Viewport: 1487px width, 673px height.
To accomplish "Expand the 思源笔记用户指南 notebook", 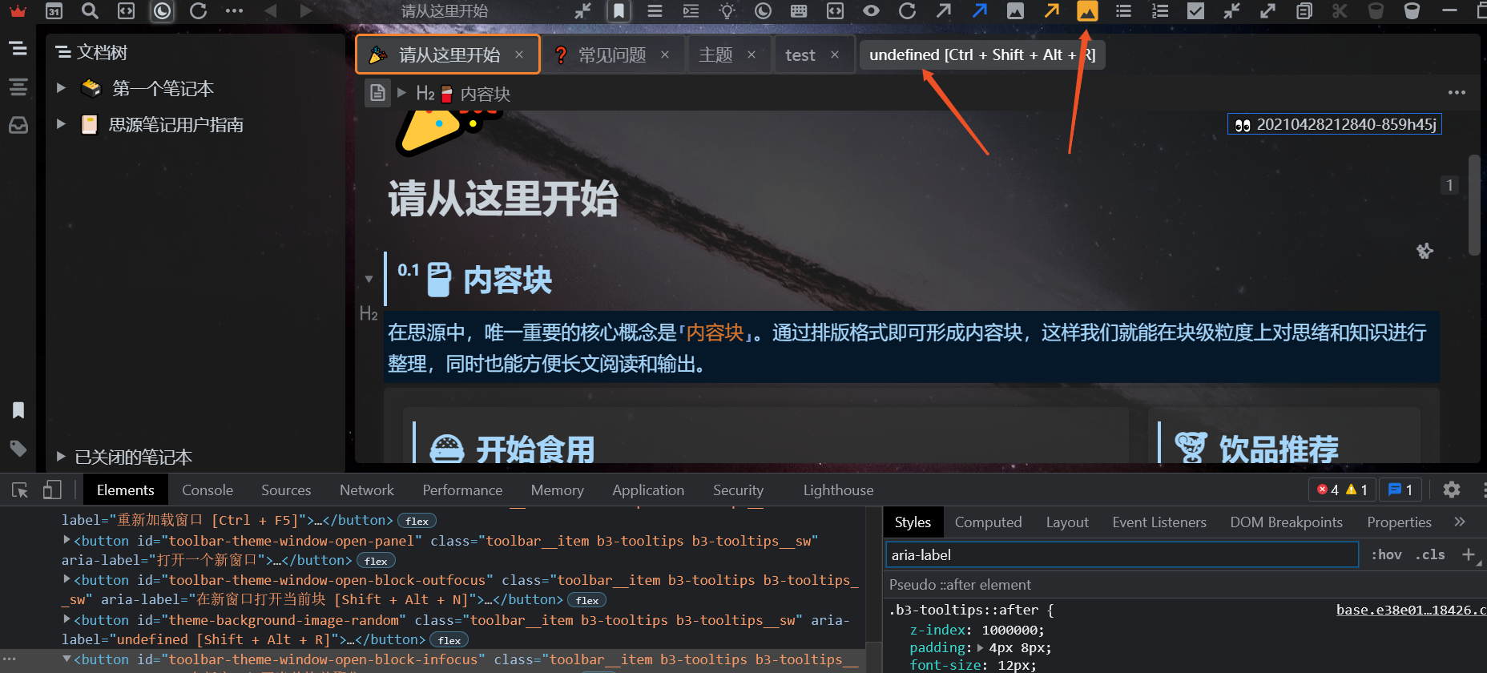I will pyautogui.click(x=61, y=124).
